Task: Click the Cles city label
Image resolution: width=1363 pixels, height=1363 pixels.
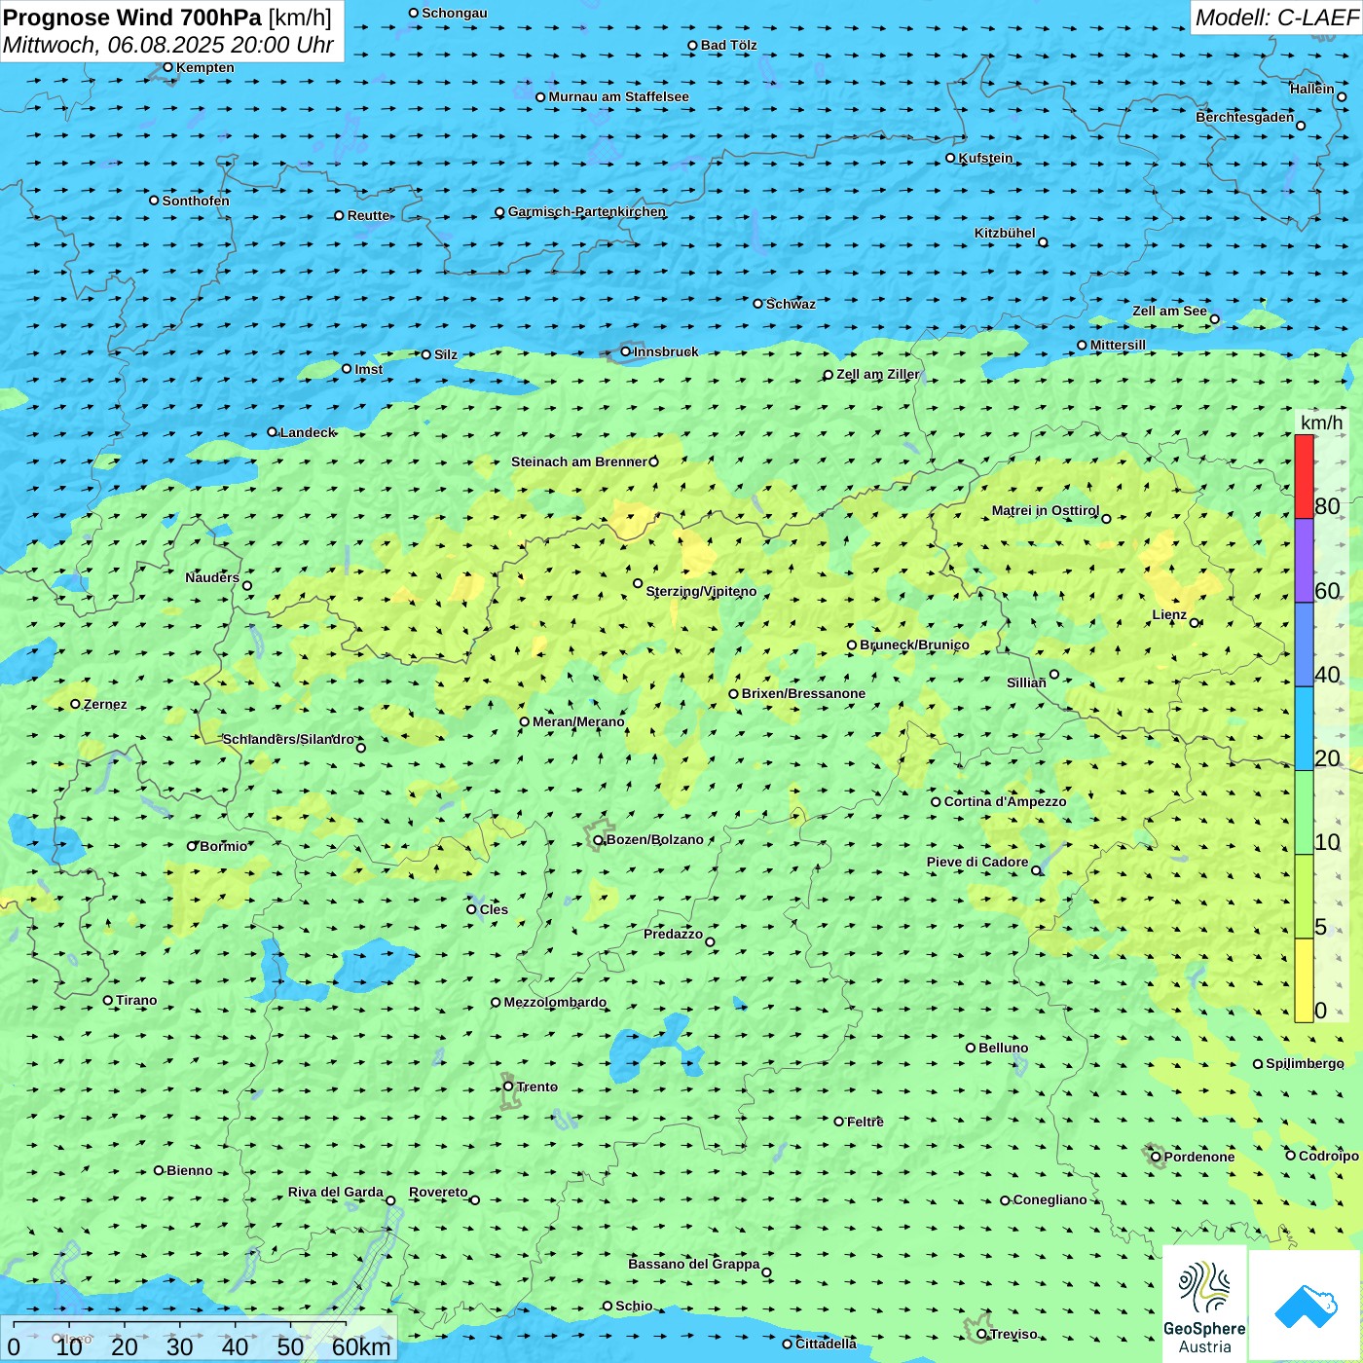Action: pyautogui.click(x=494, y=909)
